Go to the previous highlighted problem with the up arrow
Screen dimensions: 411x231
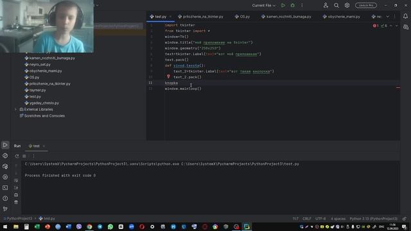tap(391, 26)
